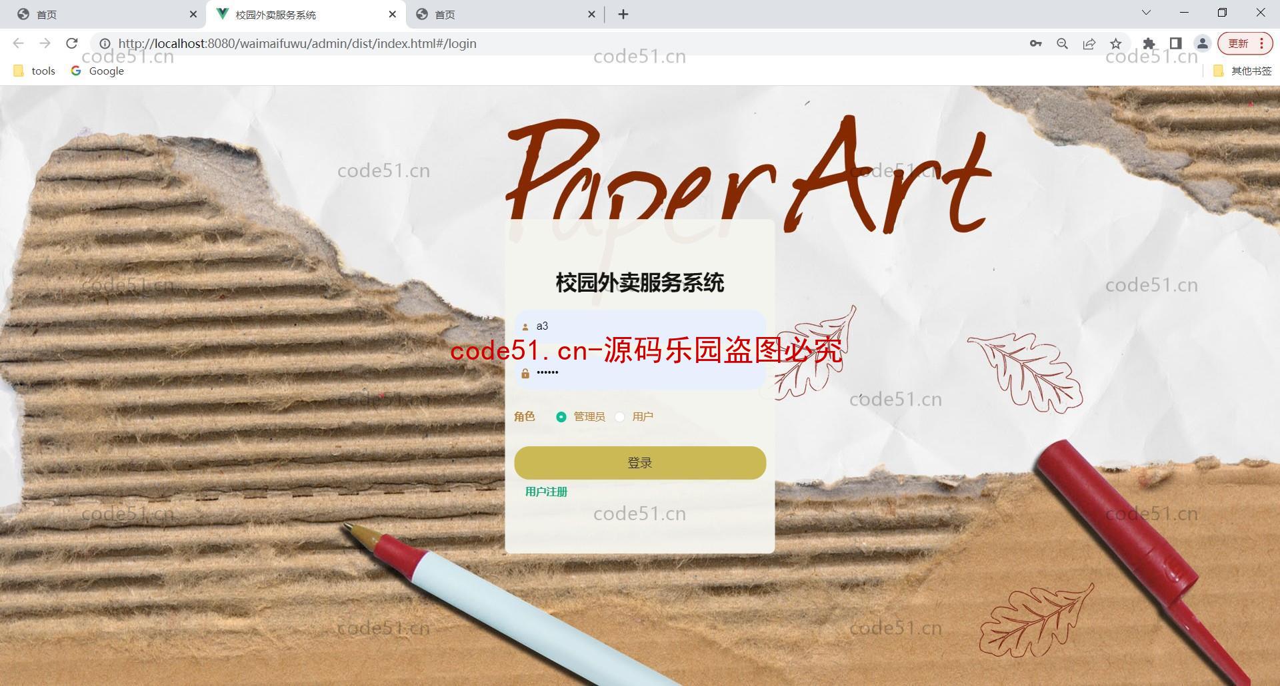Open the zoom magnifier icon
Viewport: 1280px width, 686px height.
click(1062, 43)
